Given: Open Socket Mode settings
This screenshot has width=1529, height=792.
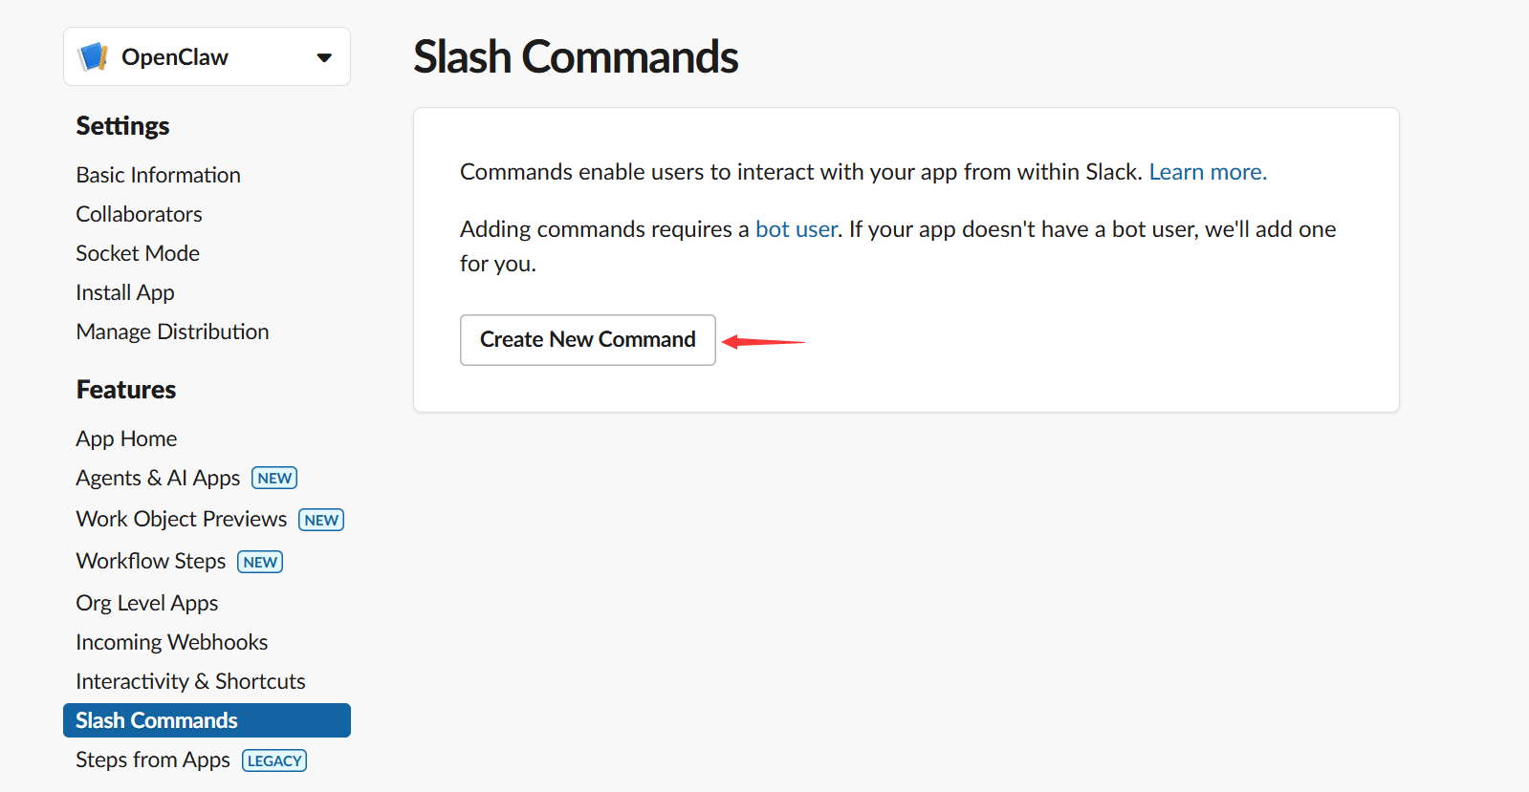Looking at the screenshot, I should coord(138,253).
